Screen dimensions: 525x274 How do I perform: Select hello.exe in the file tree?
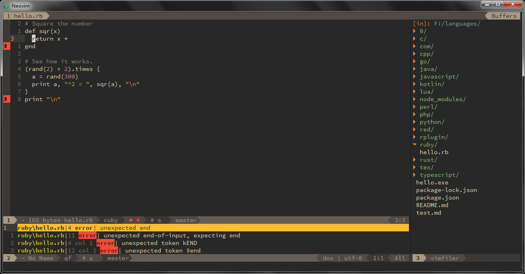click(x=432, y=182)
